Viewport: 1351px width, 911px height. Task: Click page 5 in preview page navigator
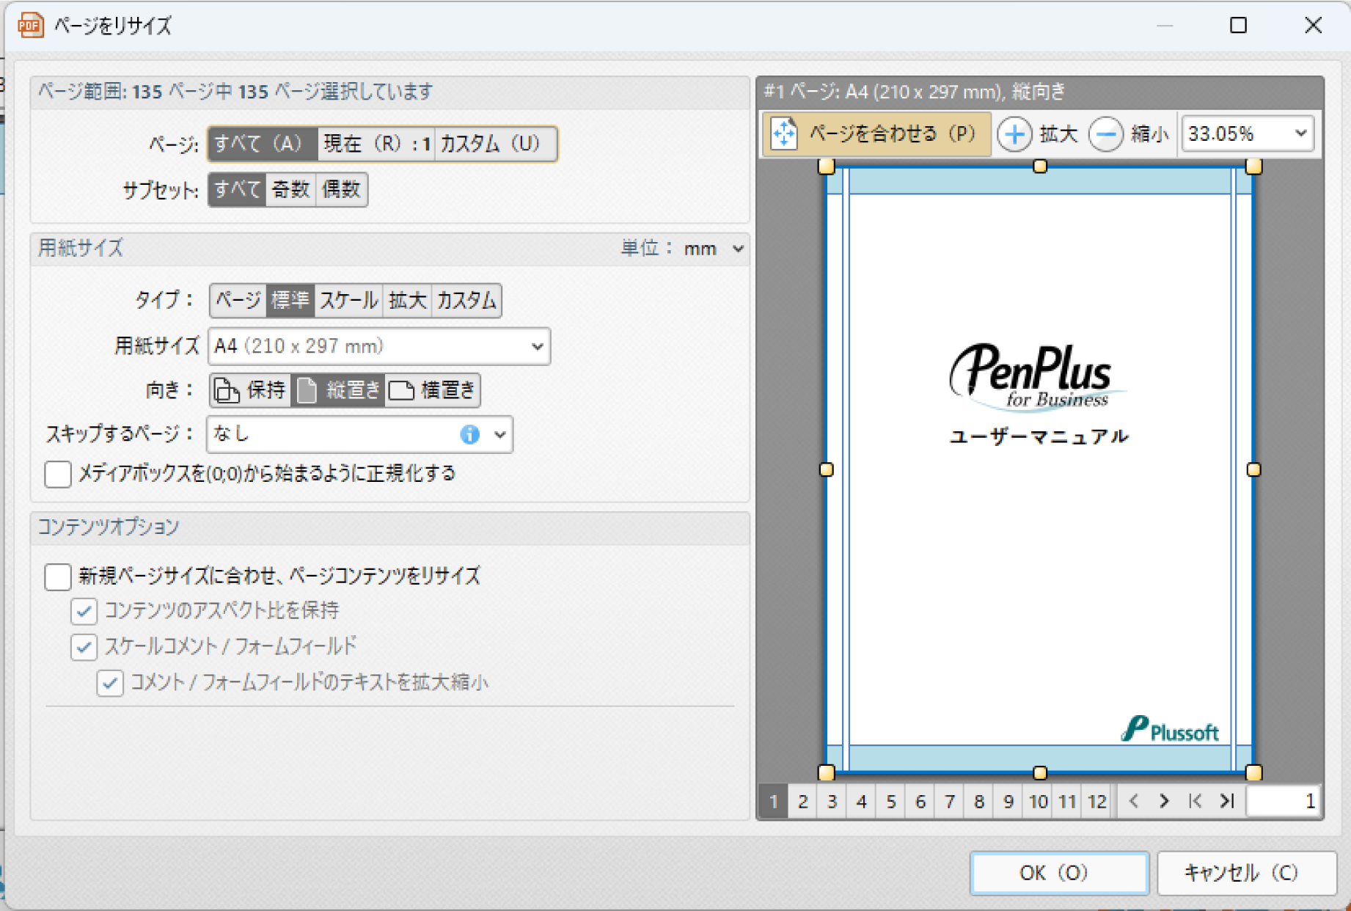tap(890, 802)
